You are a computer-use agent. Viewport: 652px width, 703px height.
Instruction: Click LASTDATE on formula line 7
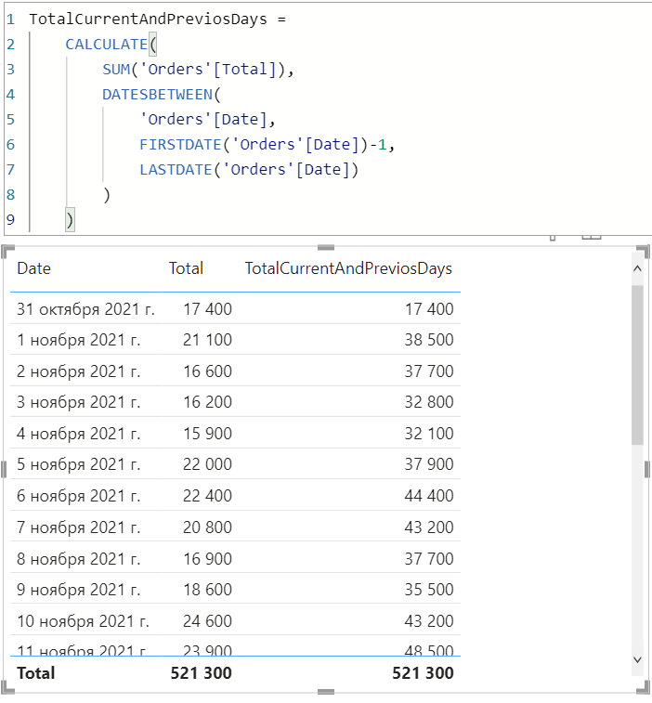[176, 170]
